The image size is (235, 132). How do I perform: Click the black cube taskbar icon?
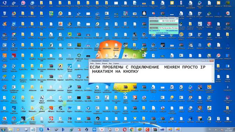[x=87, y=129]
